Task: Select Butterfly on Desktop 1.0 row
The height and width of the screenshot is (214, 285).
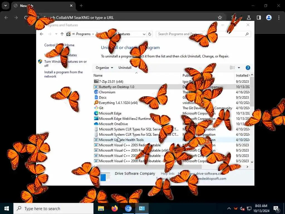Action: pos(171,87)
